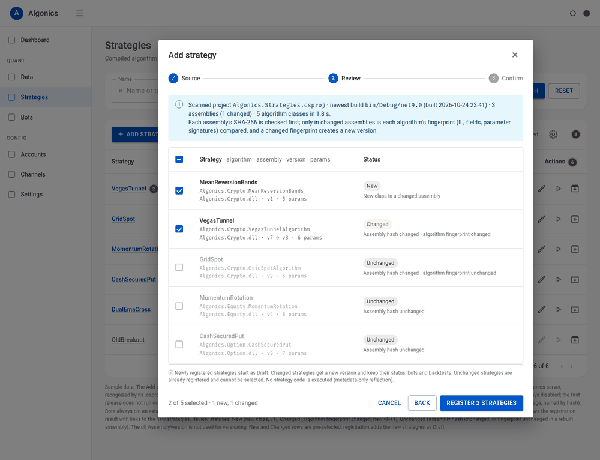Run MomentumRotation from the background table
The image size is (600, 460).
pyautogui.click(x=558, y=249)
